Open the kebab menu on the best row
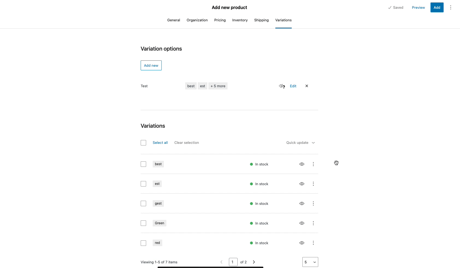460x268 pixels. pyautogui.click(x=313, y=164)
